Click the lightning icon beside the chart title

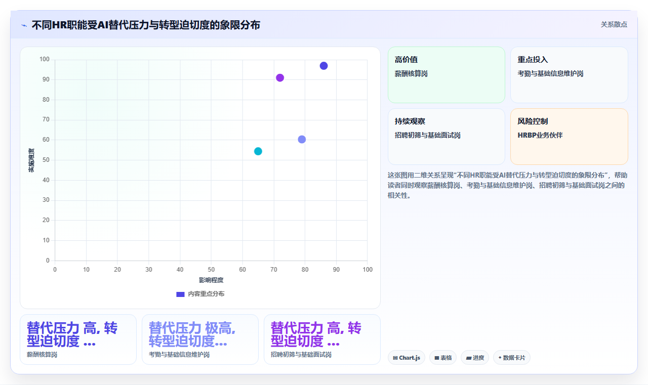(24, 25)
